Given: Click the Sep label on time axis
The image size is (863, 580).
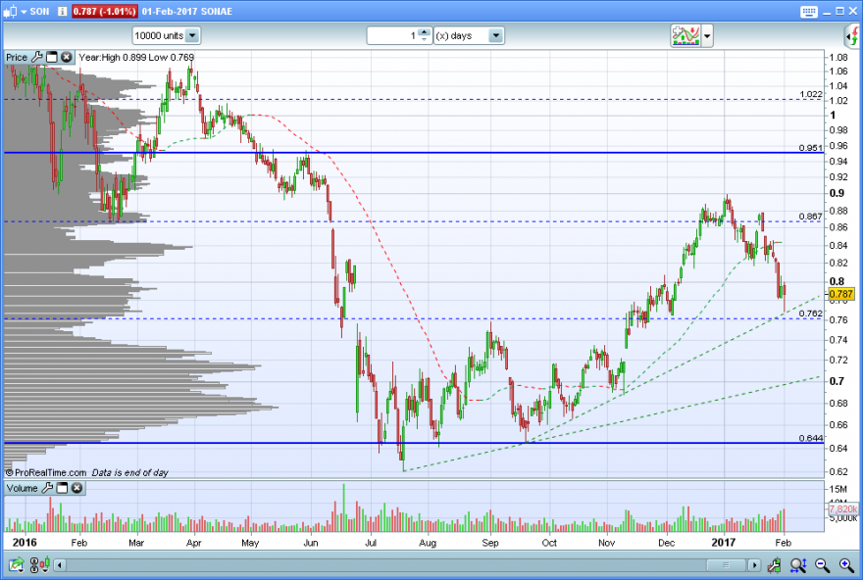Looking at the screenshot, I should click(x=489, y=543).
